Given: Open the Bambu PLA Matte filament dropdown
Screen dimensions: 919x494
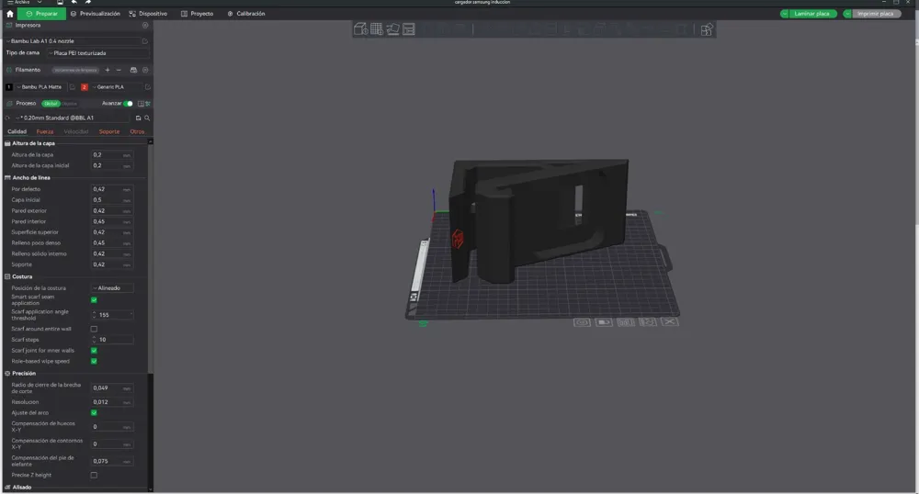Looking at the screenshot, I should [40, 86].
